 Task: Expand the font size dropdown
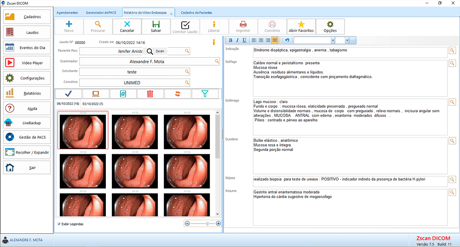pos(347,40)
